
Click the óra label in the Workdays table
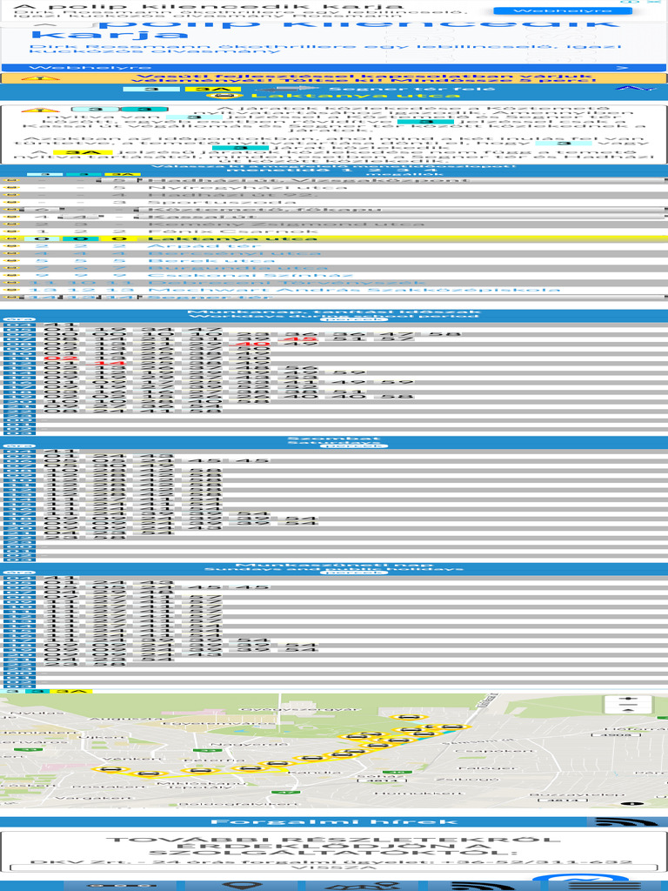pos(19,320)
